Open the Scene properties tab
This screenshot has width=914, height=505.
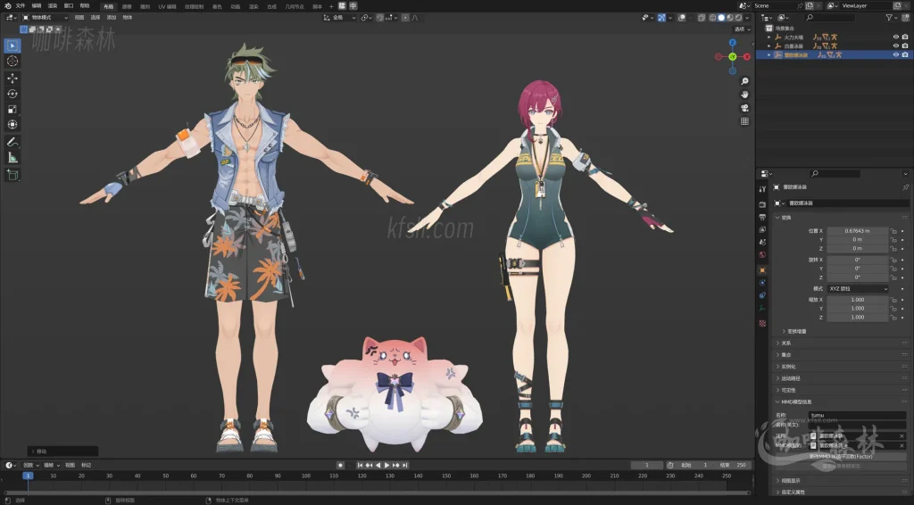click(762, 242)
